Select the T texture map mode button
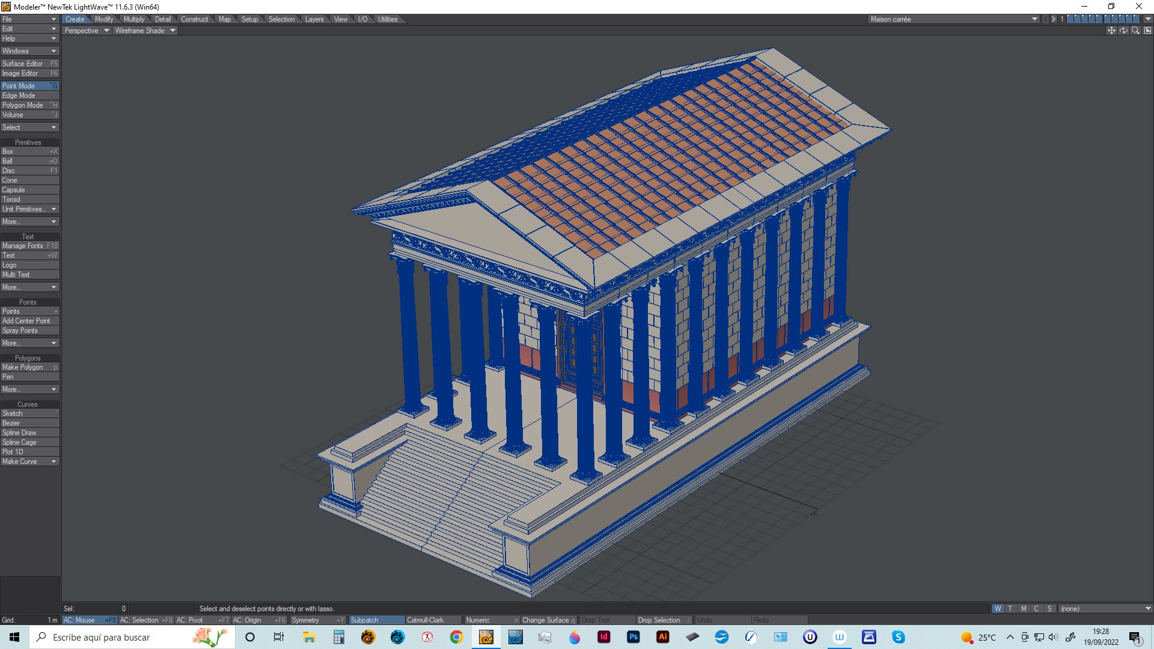The width and height of the screenshot is (1154, 649). click(x=1010, y=609)
